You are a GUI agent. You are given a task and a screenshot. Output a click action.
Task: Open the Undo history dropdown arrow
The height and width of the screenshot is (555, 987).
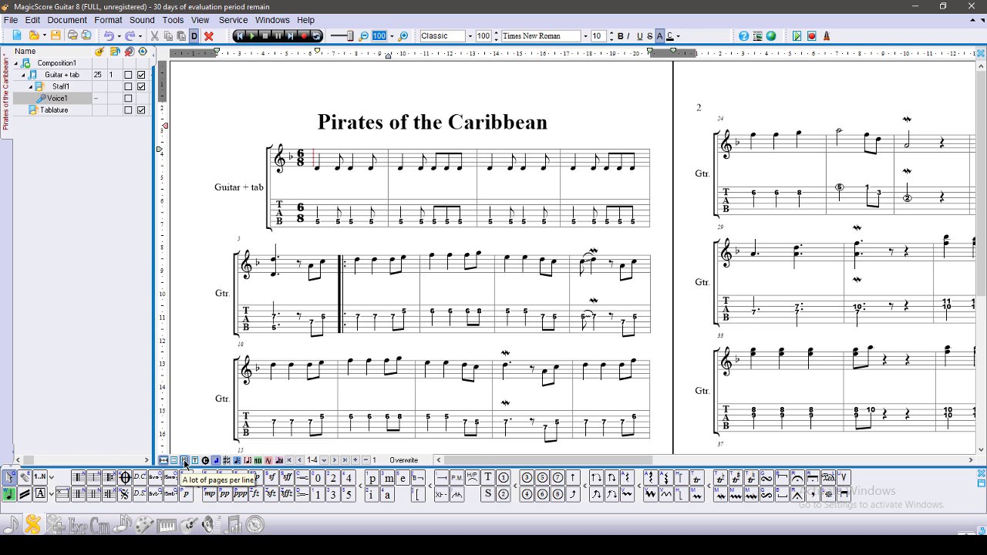tap(119, 36)
